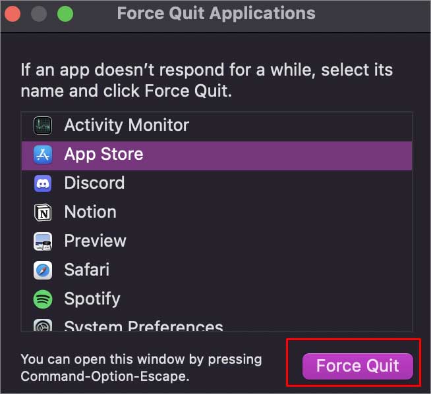Click the gray minimize window button
431x394 pixels.
point(39,13)
